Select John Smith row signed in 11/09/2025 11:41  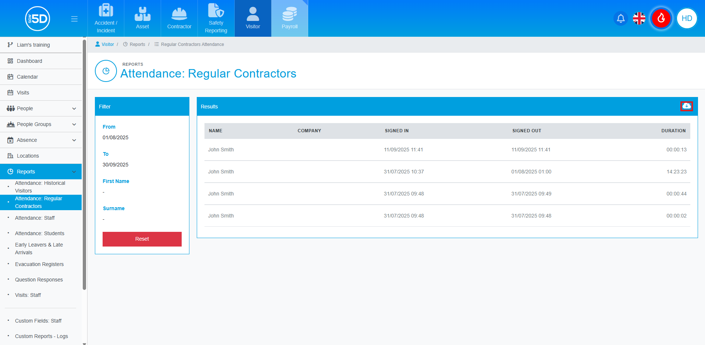[447, 150]
